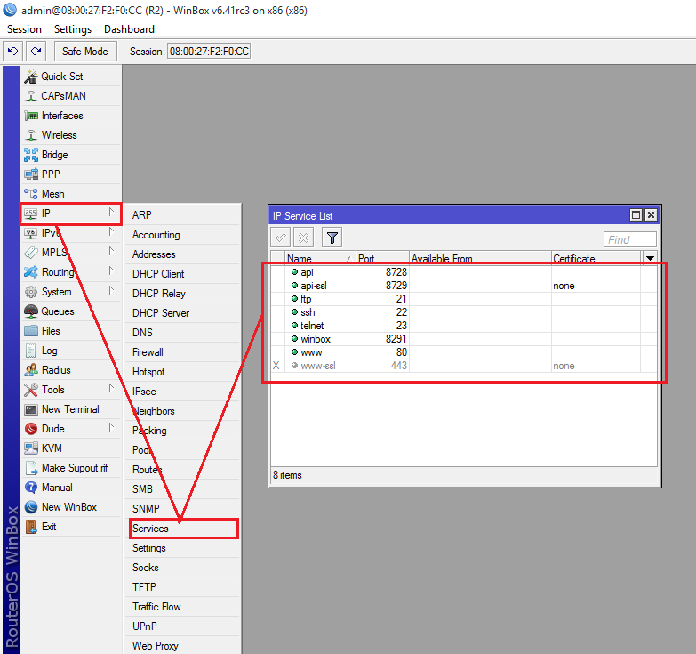
Task: Open the Manual sidebar entry
Action: 71,488
